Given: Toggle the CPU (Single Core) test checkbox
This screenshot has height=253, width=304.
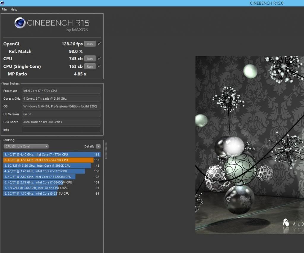Looking at the screenshot, I should (x=99, y=66).
